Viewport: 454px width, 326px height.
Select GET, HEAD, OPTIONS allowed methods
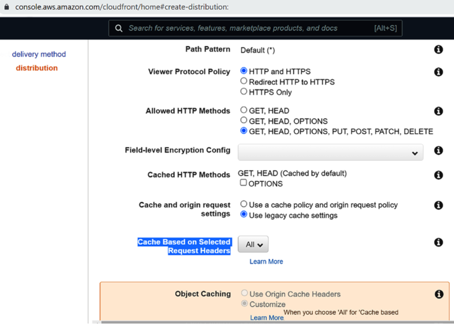243,120
